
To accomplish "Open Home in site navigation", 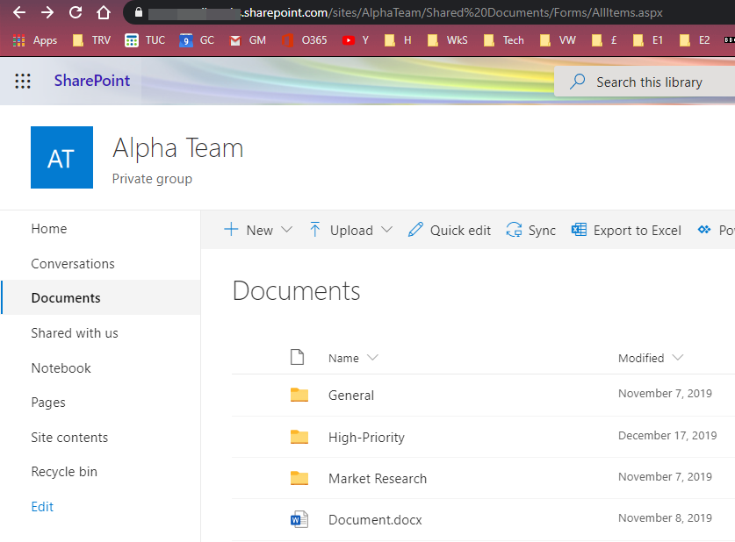I will click(49, 228).
